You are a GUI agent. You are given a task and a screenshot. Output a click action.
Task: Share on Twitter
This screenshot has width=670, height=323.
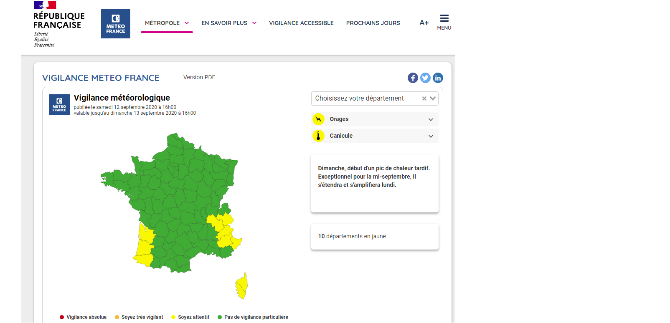425,78
